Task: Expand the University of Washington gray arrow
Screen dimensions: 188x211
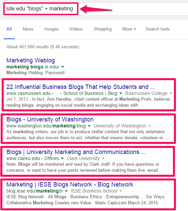Action: pyautogui.click(x=149, y=126)
